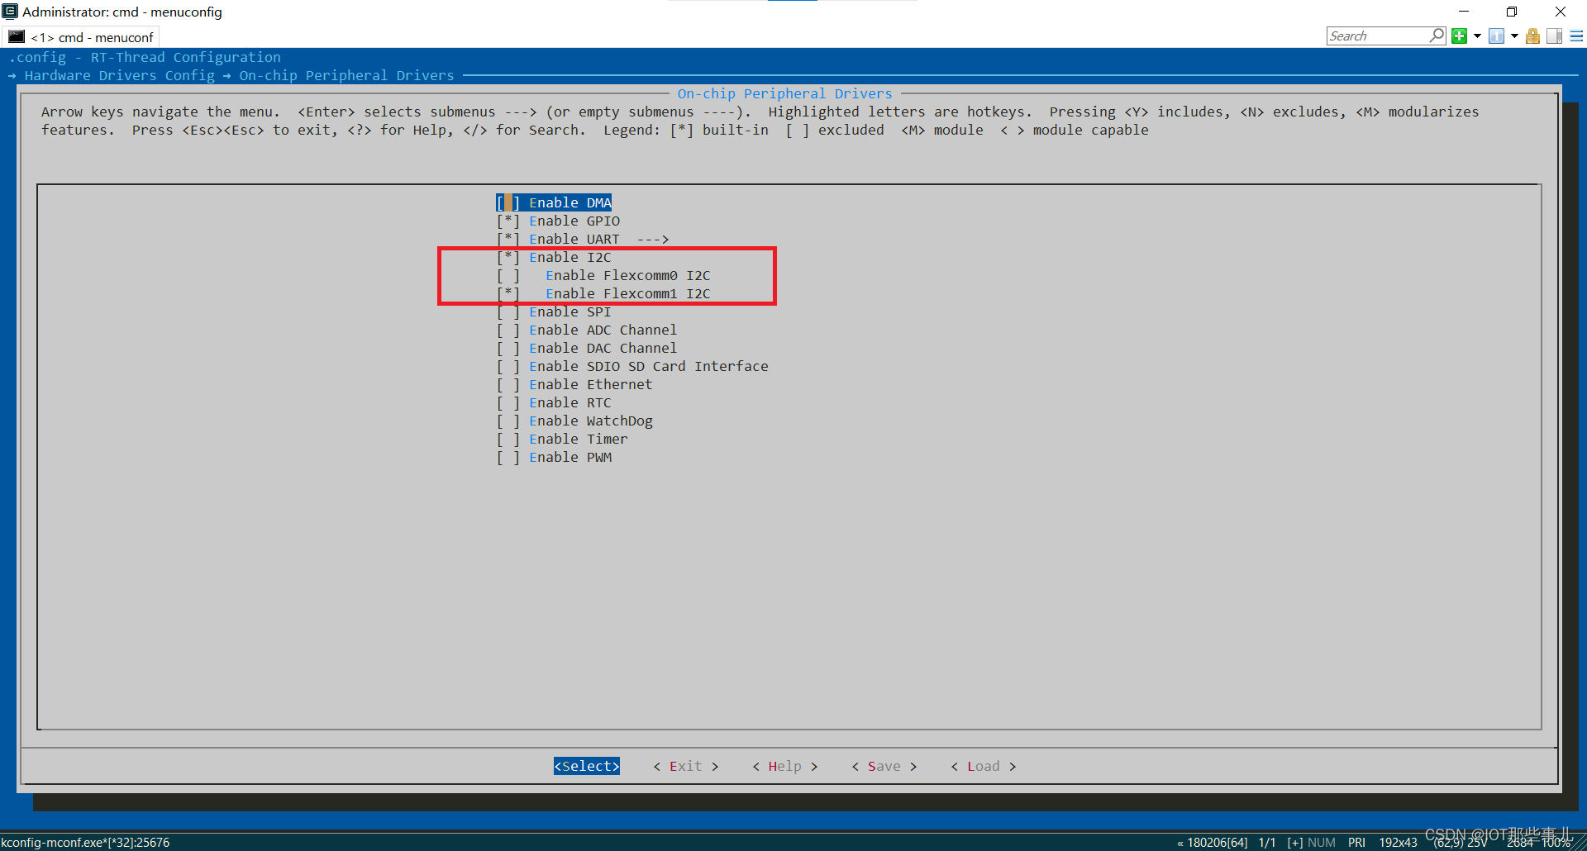Switch to the cmd - menuconf tab
This screenshot has height=851, width=1587.
pos(91,36)
